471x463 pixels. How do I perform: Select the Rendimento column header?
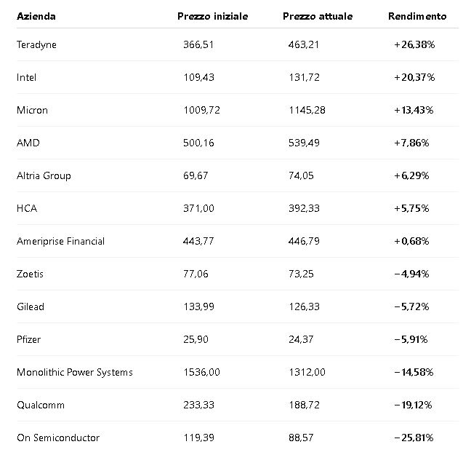417,16
